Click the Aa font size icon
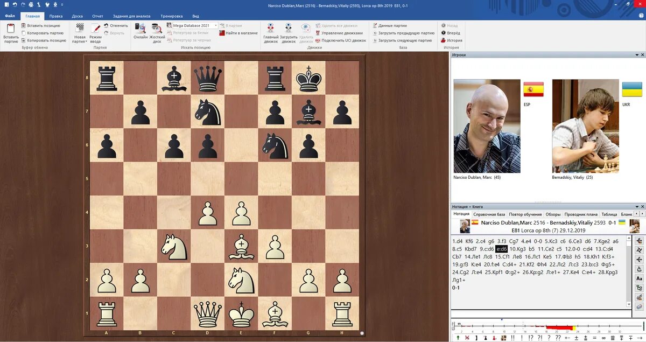 click(640, 278)
